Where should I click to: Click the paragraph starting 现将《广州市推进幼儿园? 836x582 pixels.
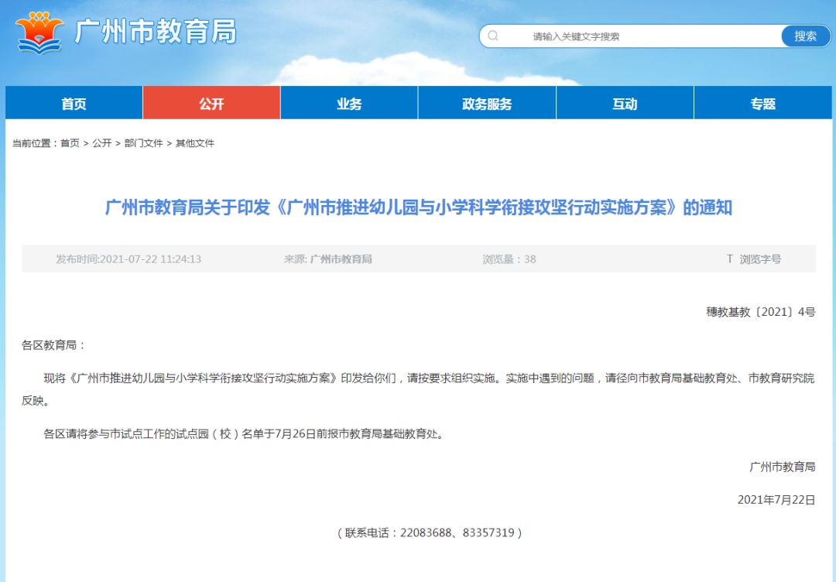click(x=418, y=389)
